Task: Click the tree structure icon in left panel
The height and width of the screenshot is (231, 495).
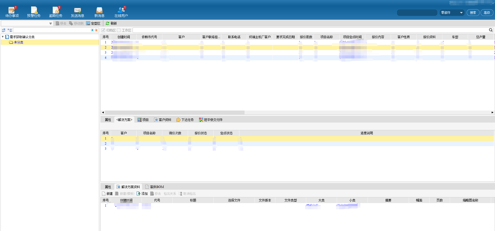Action: pos(10,30)
